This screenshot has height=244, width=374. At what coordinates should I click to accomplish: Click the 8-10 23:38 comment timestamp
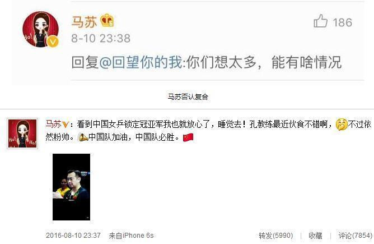(101, 38)
